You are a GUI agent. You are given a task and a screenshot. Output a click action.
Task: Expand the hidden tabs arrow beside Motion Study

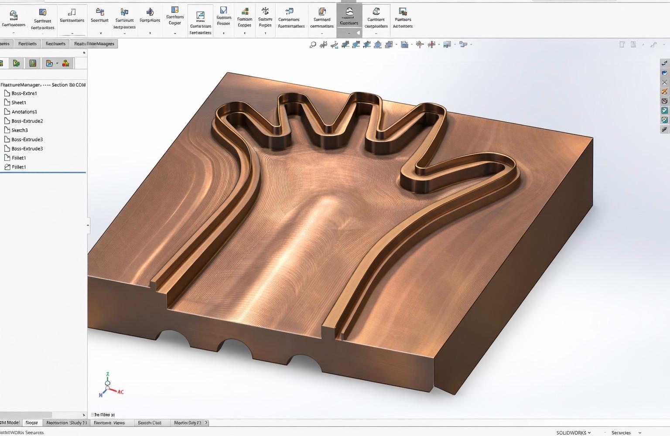click(x=206, y=422)
